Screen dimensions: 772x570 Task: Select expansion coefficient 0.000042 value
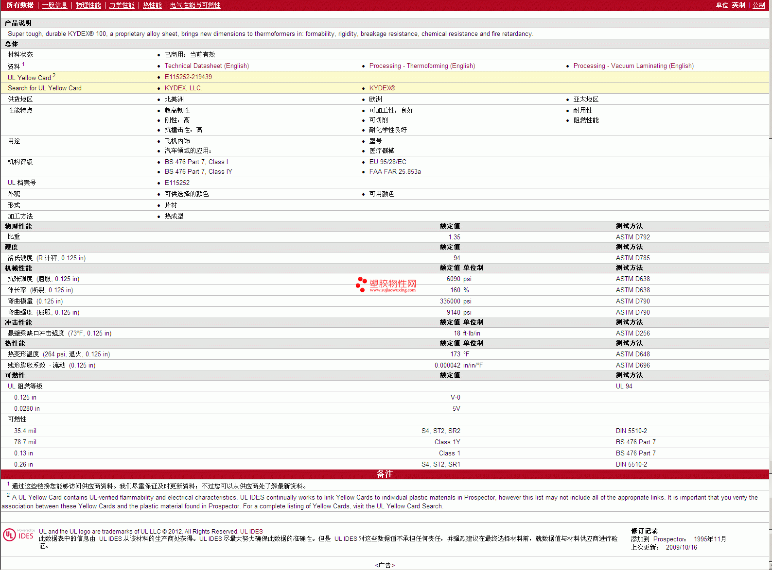tap(447, 365)
